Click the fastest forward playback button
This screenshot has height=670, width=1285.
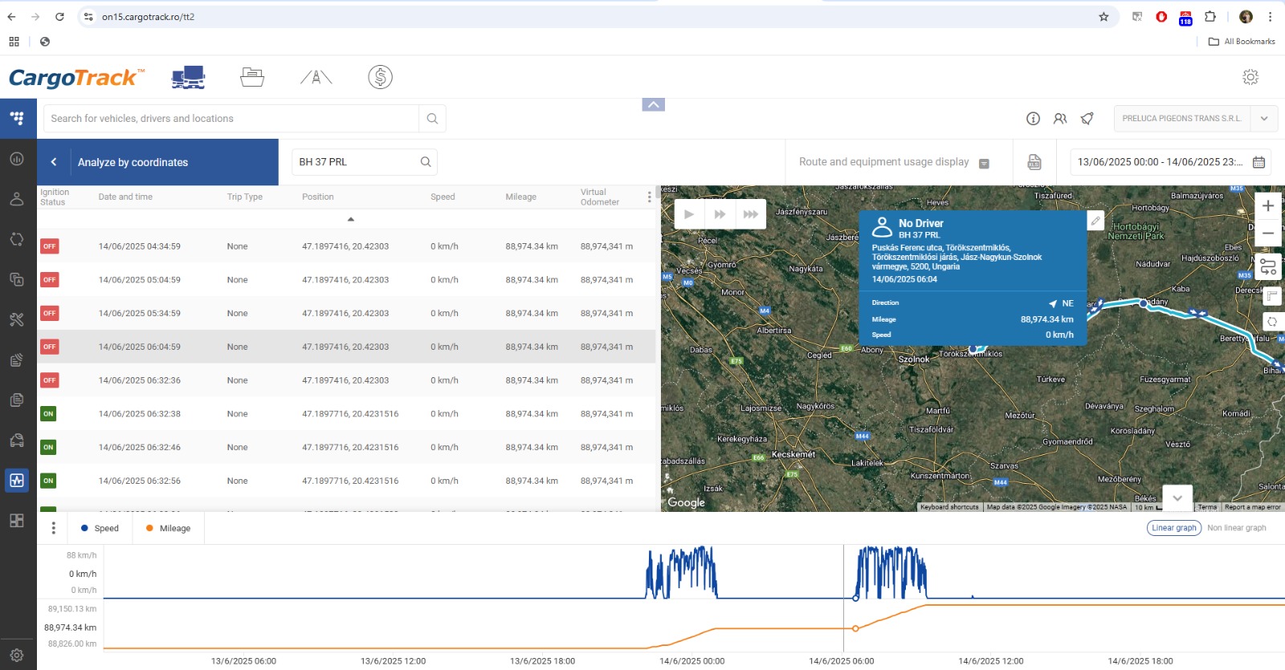coord(750,214)
